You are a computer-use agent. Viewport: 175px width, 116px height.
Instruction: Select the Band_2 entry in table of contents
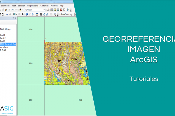pos(3,38)
